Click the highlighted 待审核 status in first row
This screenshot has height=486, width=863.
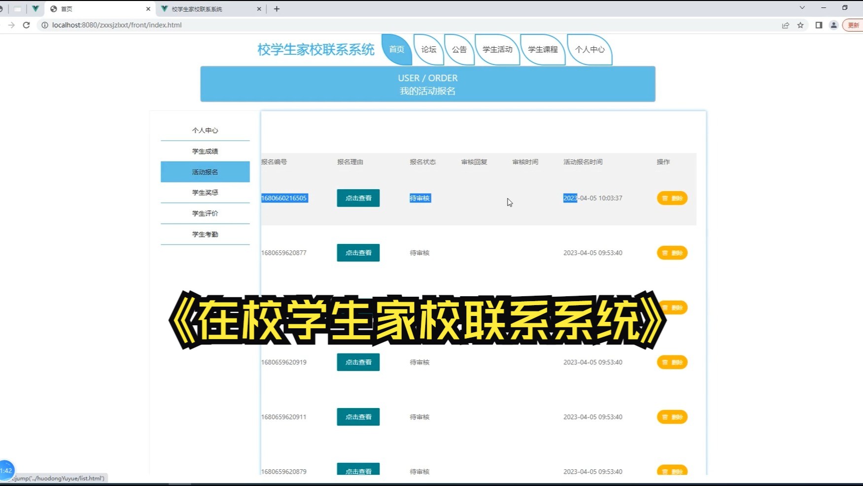[x=420, y=198]
